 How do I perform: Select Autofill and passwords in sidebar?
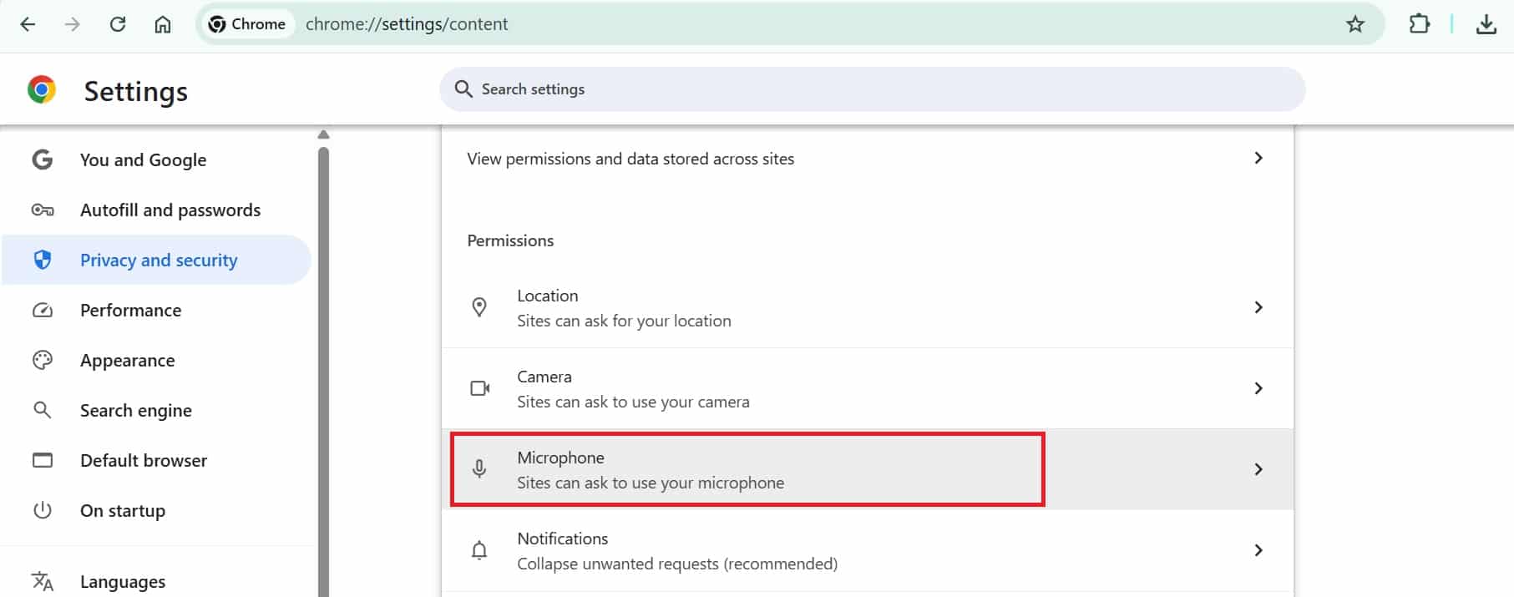click(170, 210)
